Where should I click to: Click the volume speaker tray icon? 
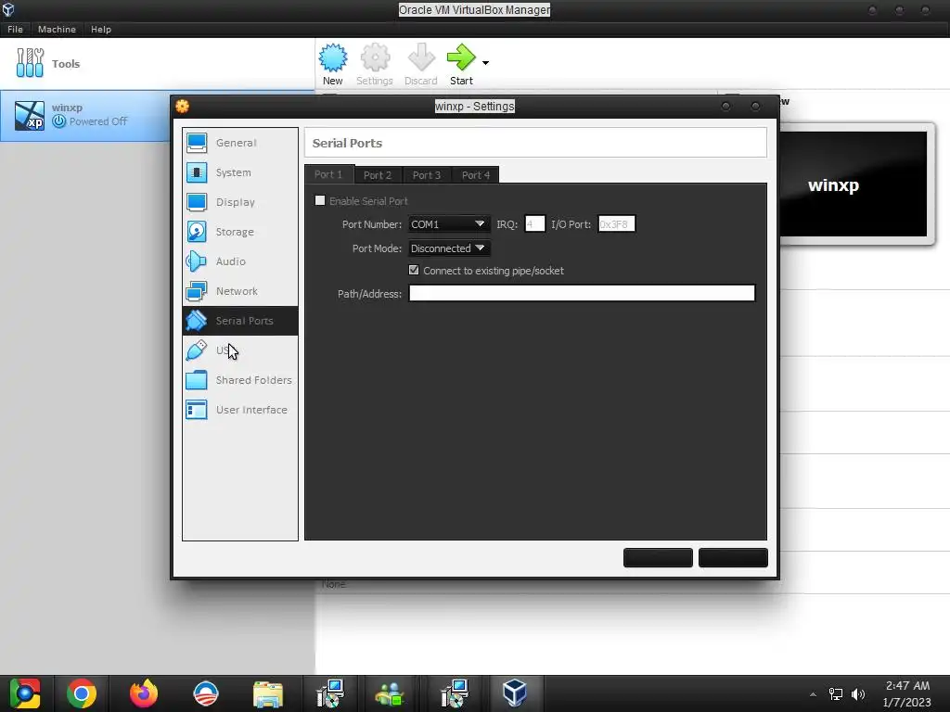pyautogui.click(x=858, y=693)
